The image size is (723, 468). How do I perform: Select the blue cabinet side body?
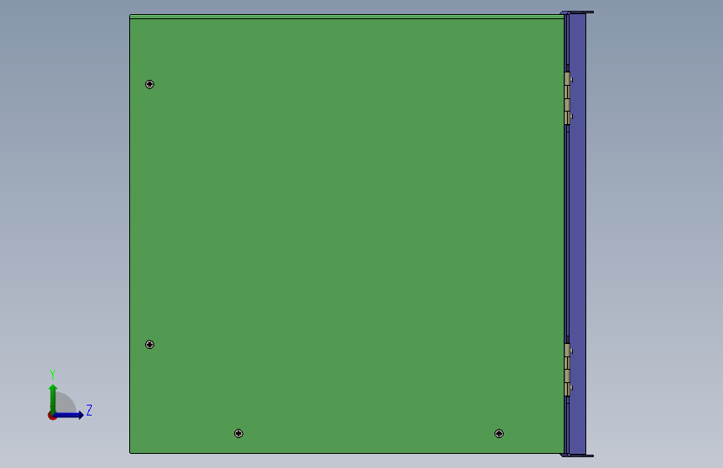(577, 234)
